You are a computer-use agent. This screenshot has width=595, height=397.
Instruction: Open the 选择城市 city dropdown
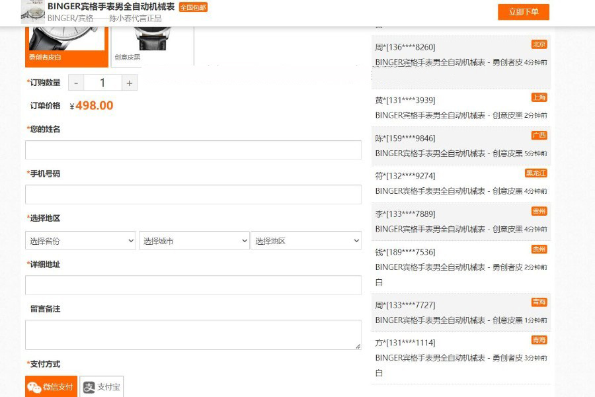(x=194, y=240)
